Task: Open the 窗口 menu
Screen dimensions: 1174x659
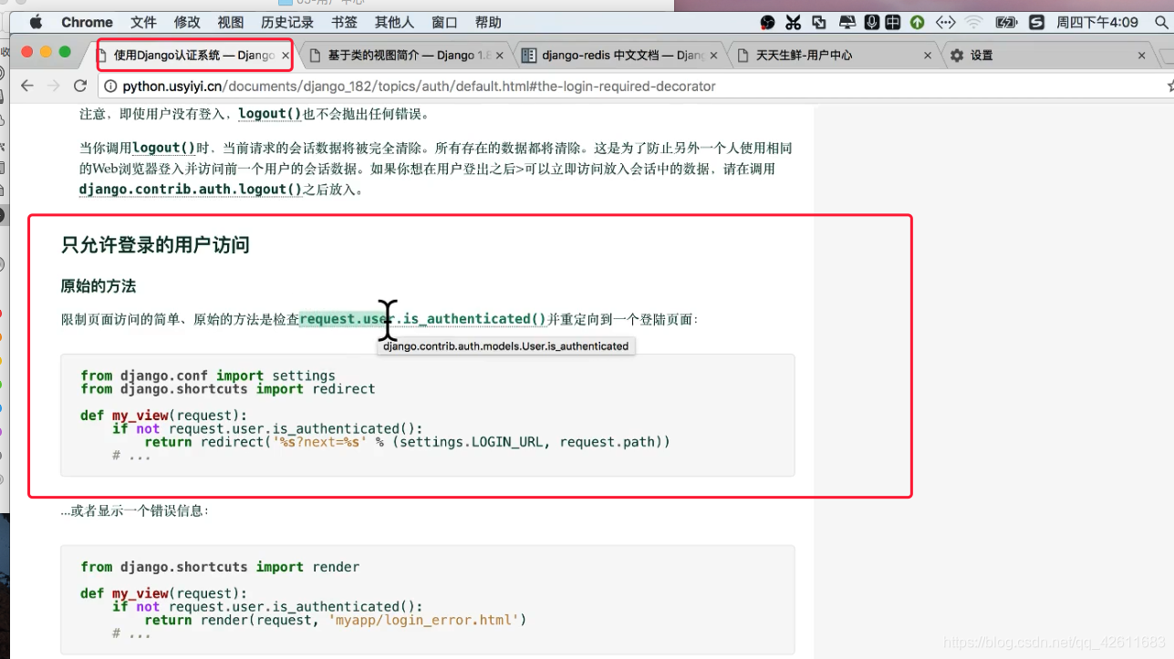Action: pyautogui.click(x=444, y=22)
